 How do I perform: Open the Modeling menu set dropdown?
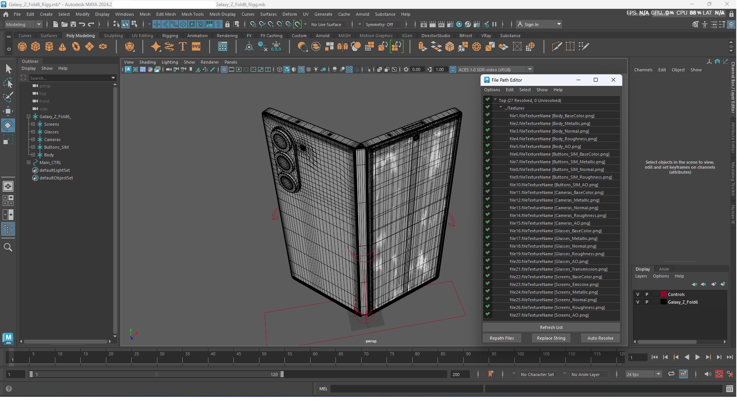23,24
